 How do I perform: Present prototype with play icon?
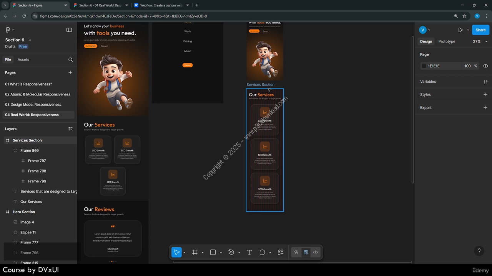[460, 30]
